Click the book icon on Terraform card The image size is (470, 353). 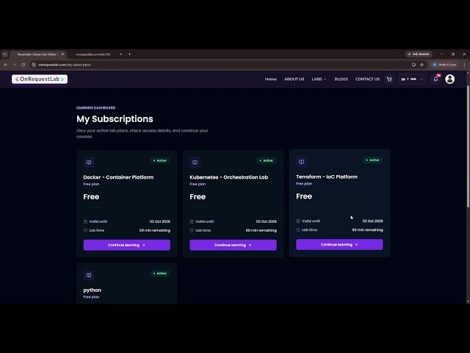[301, 162]
